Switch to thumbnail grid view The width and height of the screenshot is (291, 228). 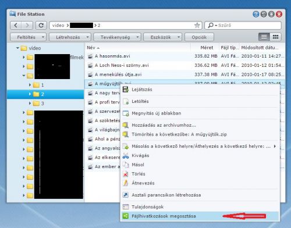click(x=275, y=37)
